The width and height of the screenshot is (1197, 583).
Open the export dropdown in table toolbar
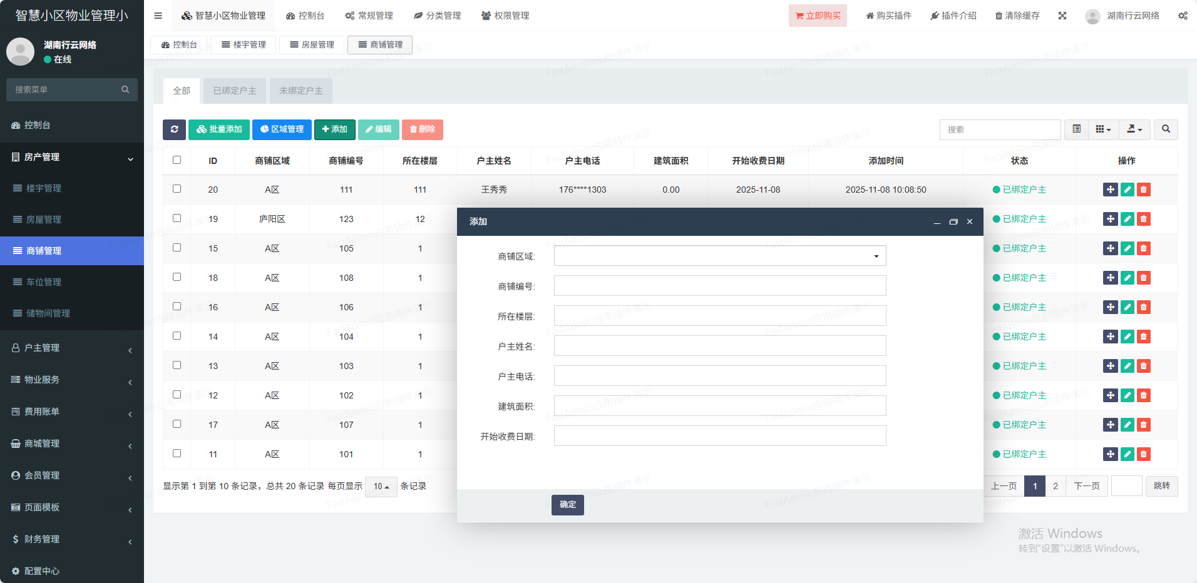(1134, 129)
